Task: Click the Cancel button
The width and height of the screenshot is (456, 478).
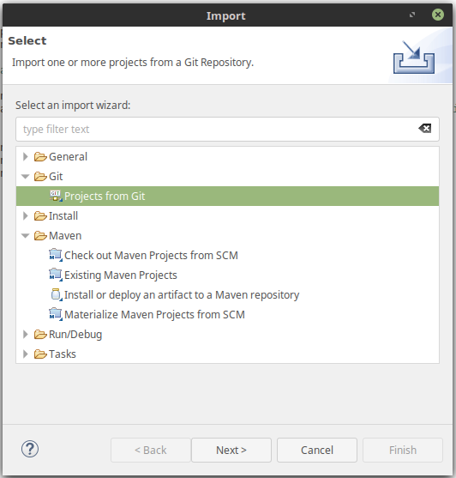Action: [x=317, y=450]
